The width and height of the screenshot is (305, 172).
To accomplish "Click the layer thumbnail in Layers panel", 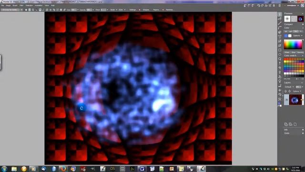I will 295,100.
